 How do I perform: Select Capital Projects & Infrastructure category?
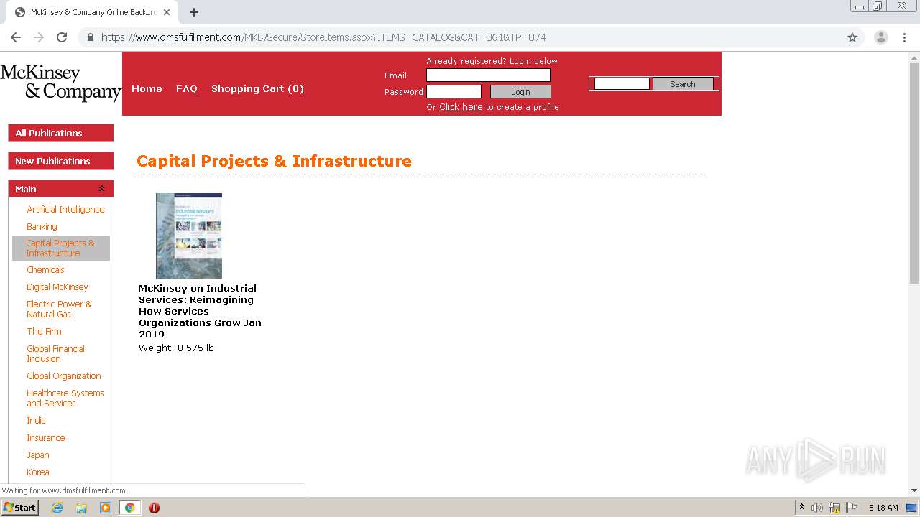tap(61, 248)
